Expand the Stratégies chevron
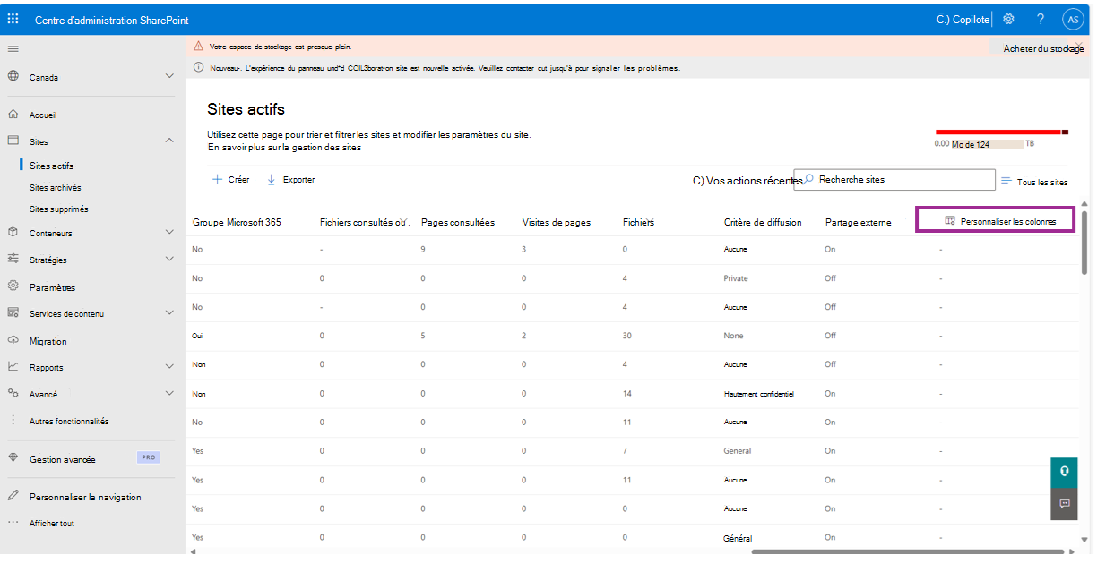Image resolution: width=1097 pixels, height=572 pixels. (x=170, y=259)
